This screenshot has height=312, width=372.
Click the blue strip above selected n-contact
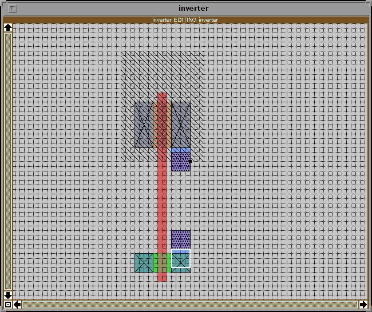click(181, 251)
